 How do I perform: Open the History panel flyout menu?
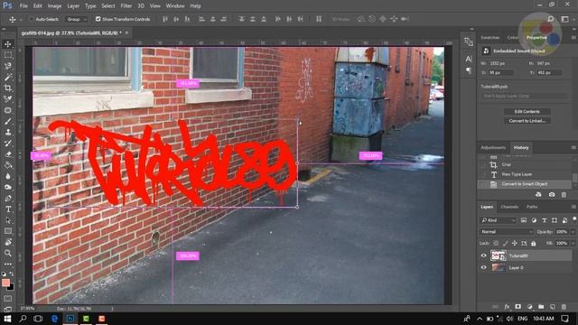click(x=573, y=147)
